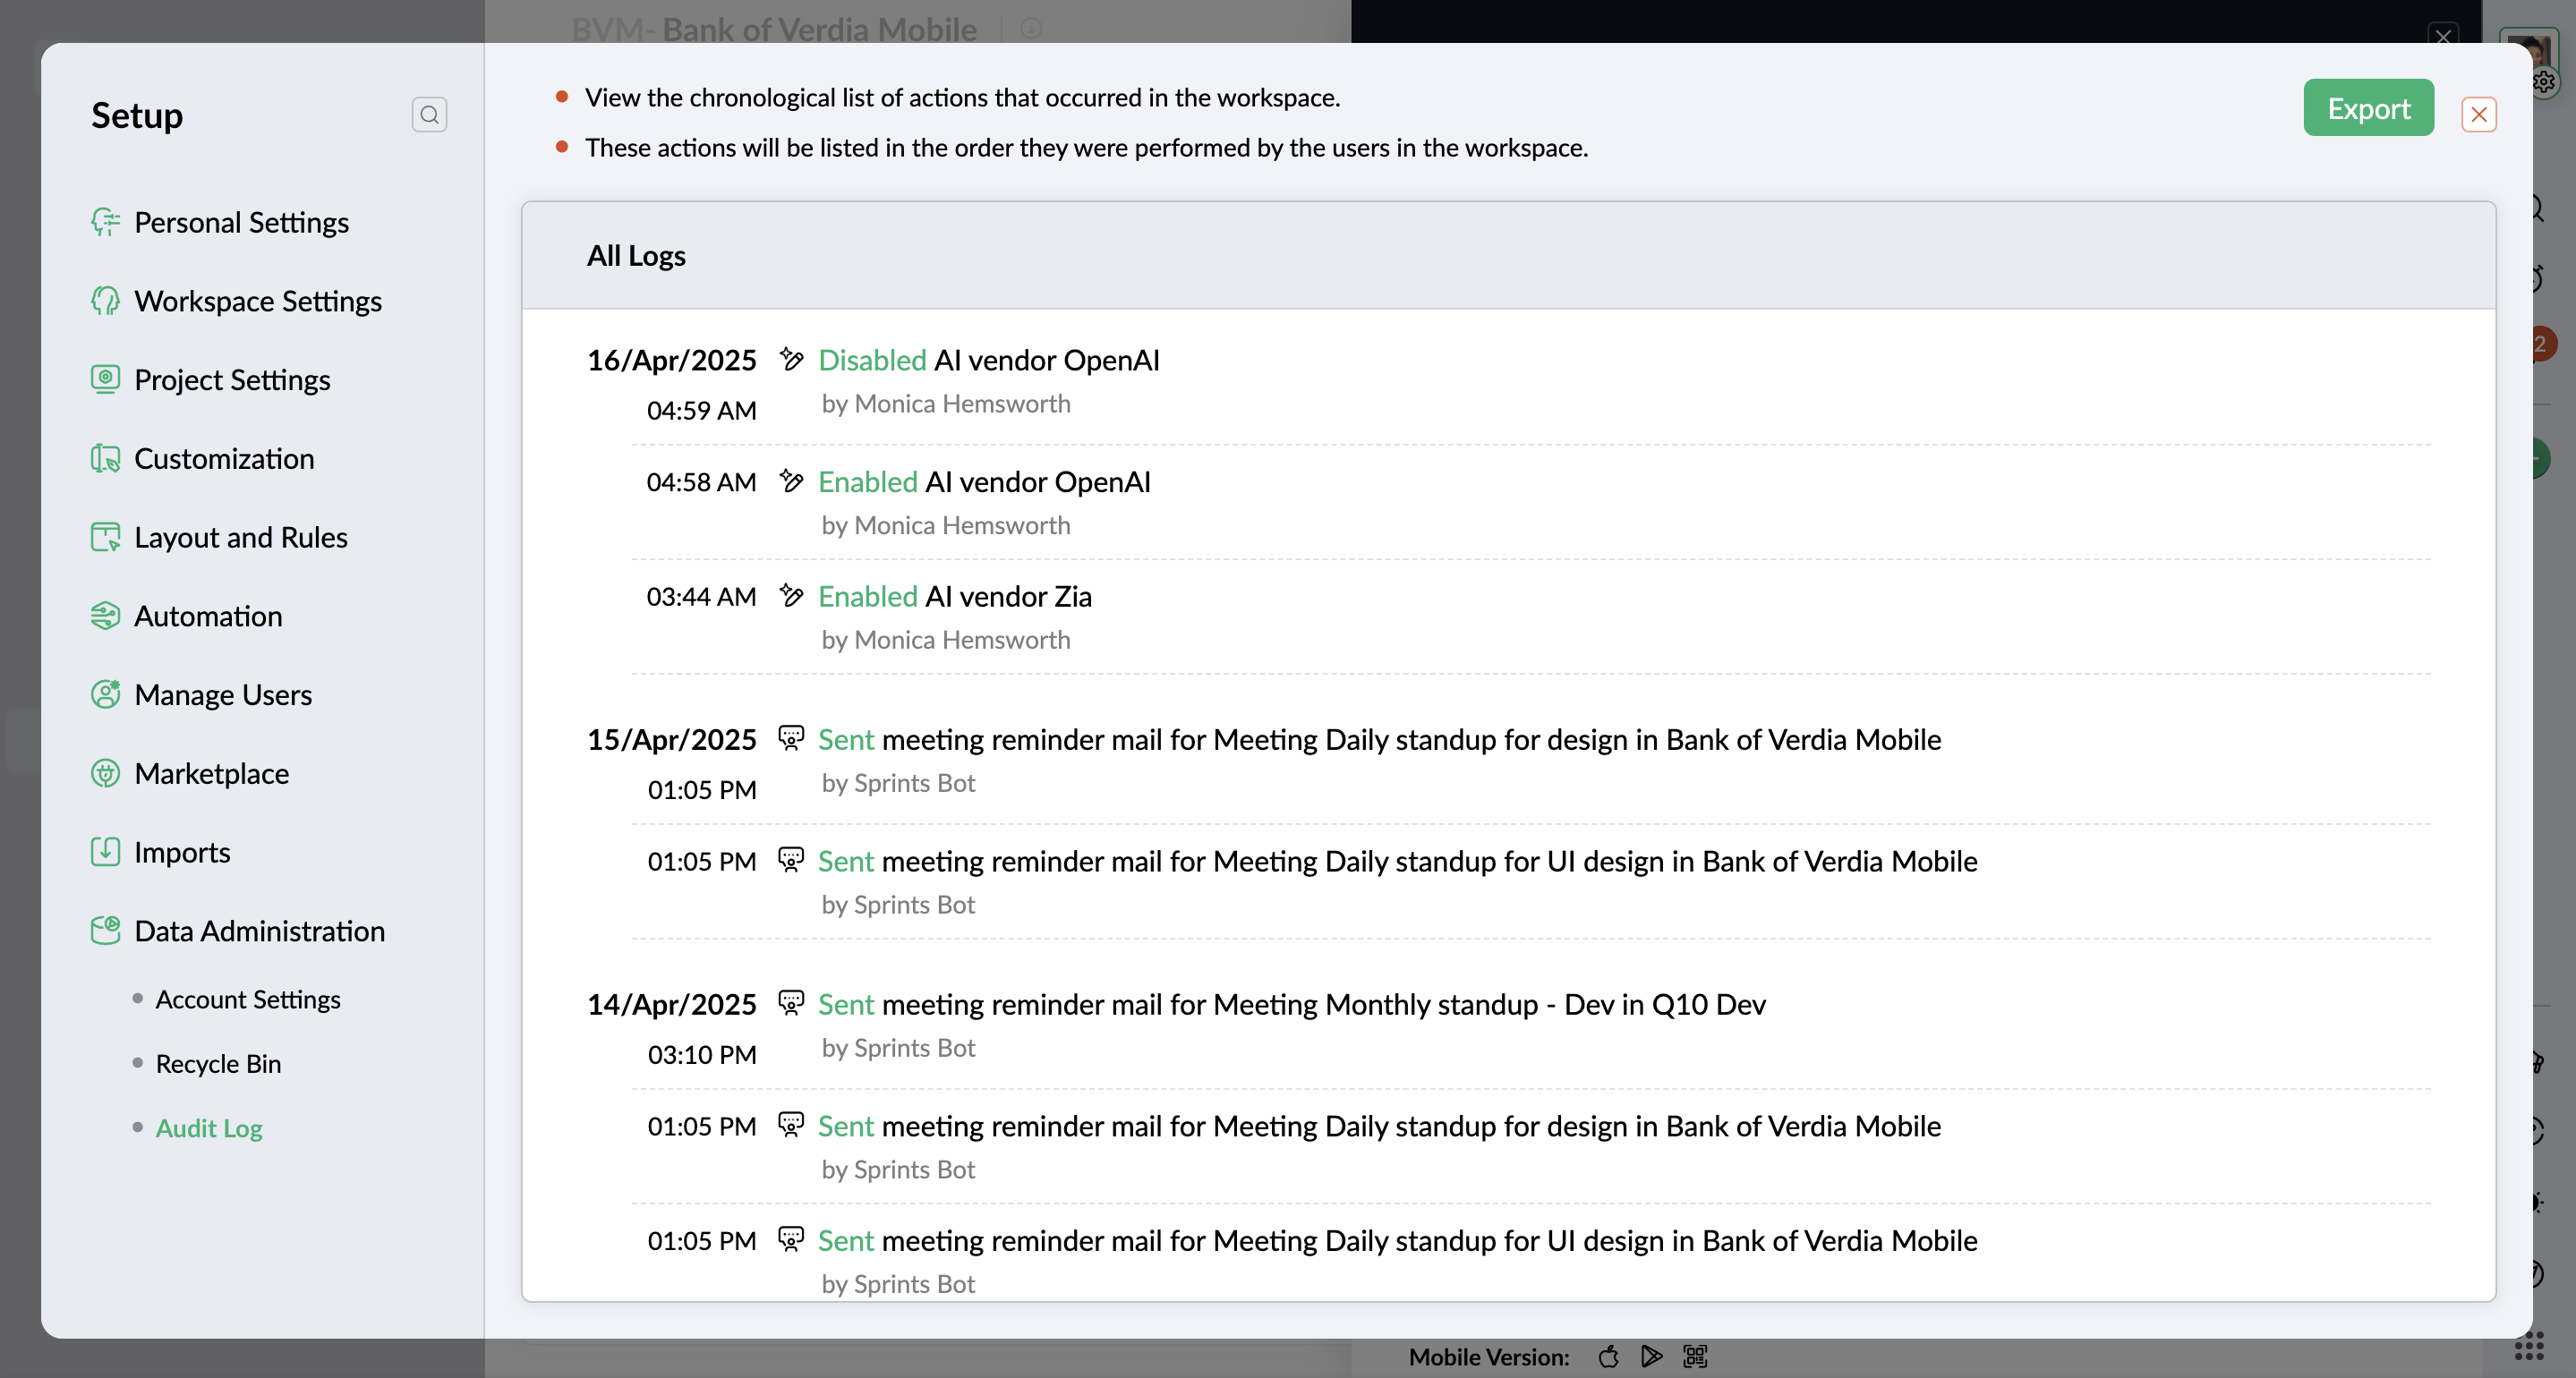Click the All Logs header
2576x1378 pixels.
pyautogui.click(x=636, y=256)
